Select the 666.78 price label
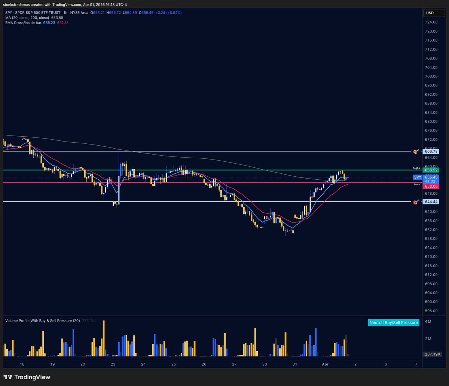The width and height of the screenshot is (449, 386). [x=431, y=151]
